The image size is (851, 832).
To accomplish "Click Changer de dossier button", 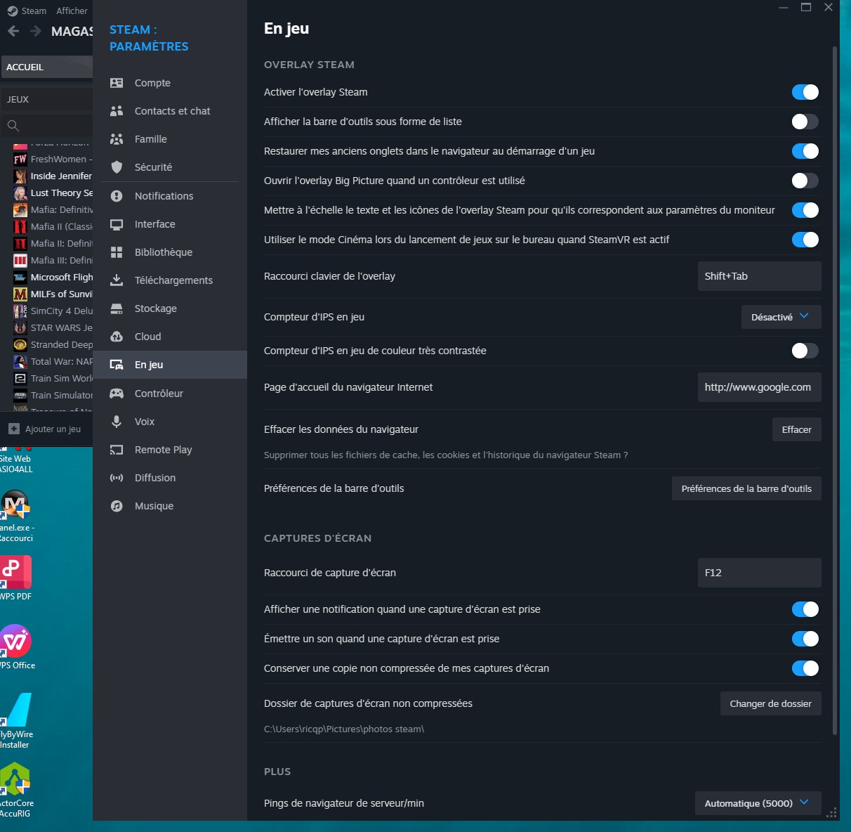I will pyautogui.click(x=770, y=703).
